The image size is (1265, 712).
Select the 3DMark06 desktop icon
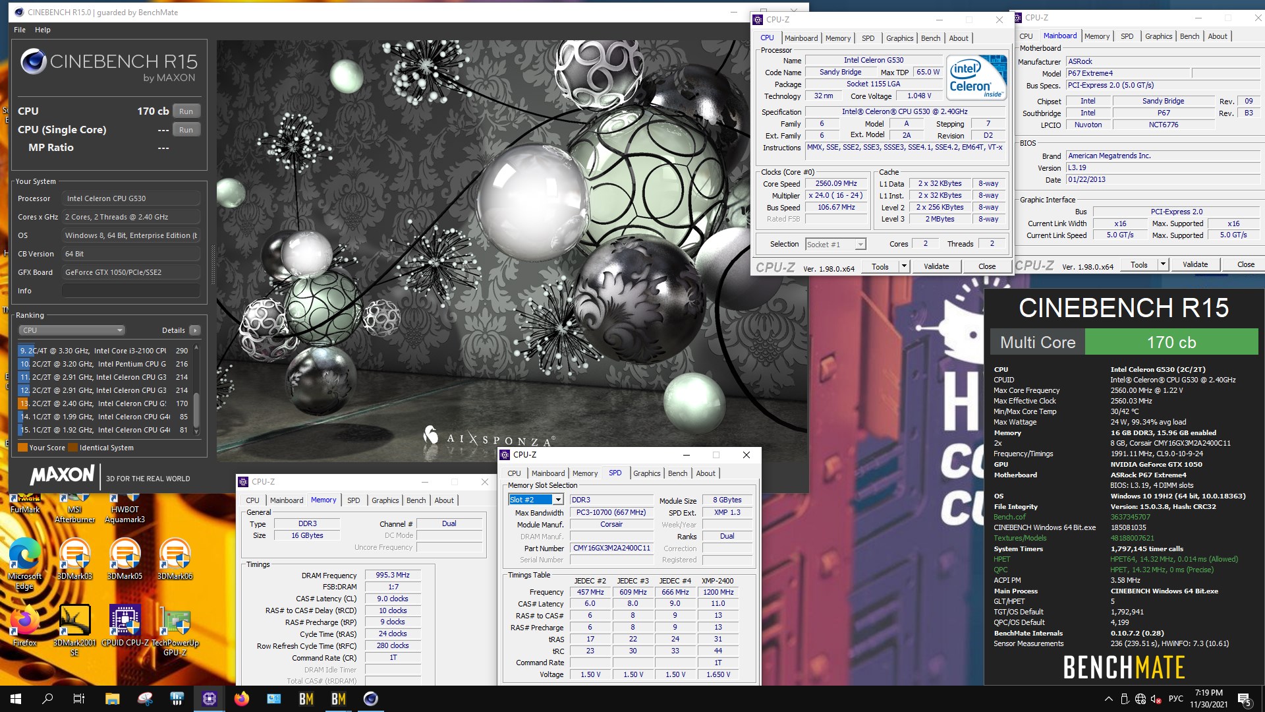(175, 558)
